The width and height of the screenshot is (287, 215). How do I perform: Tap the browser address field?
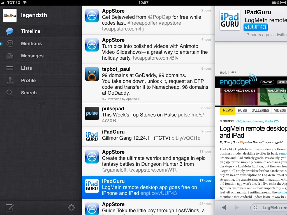click(269, 207)
